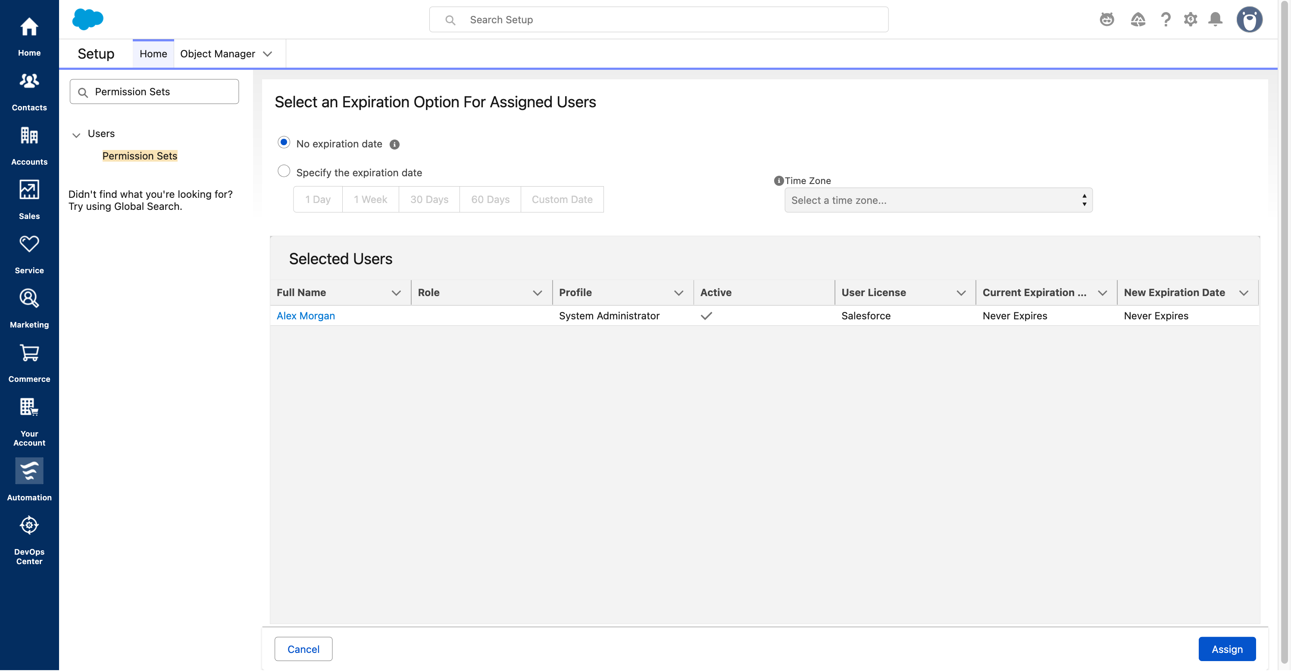Click Never Expires under New Expiration Date
Viewport: 1291px width, 671px height.
click(1156, 316)
